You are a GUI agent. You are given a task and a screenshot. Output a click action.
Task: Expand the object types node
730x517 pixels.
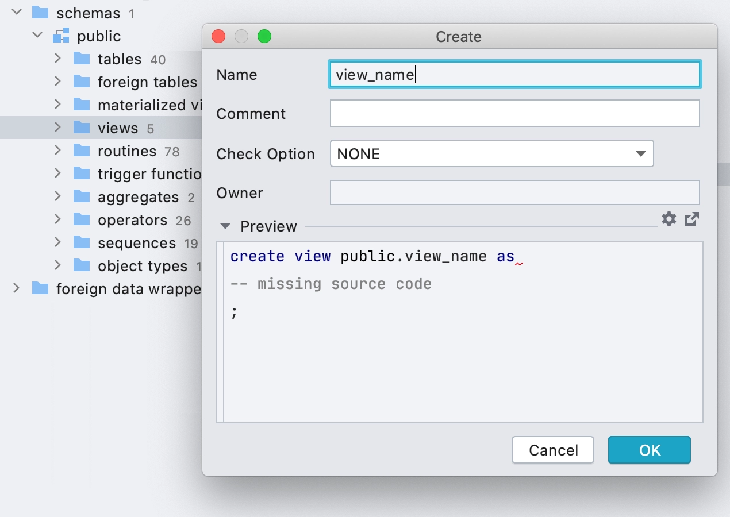pos(57,265)
